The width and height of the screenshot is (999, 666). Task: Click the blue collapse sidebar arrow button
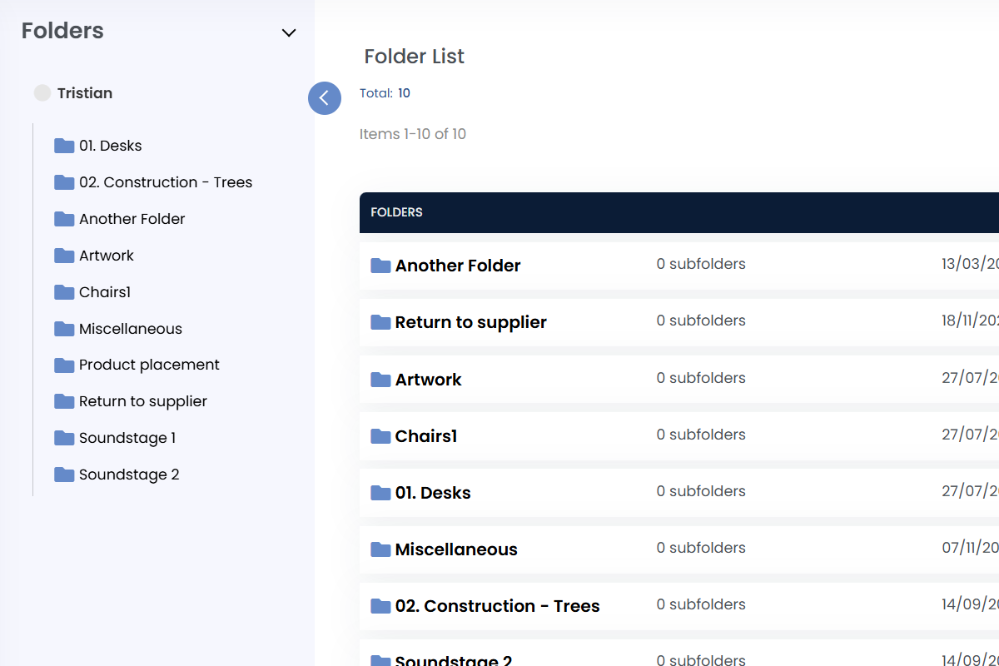325,98
